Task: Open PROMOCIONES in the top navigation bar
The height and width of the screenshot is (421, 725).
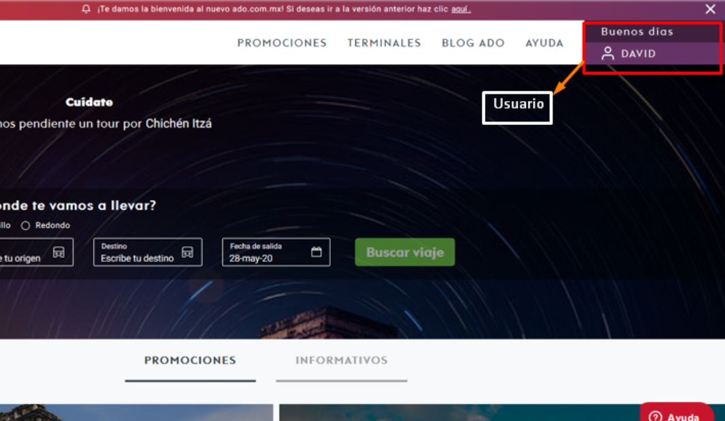Action: [282, 43]
